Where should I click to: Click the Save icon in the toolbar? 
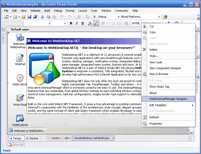(x=29, y=17)
